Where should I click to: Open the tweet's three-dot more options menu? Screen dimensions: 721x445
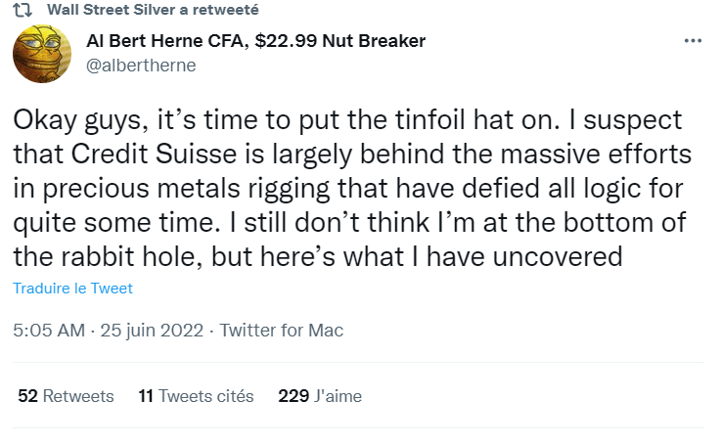coord(693,41)
